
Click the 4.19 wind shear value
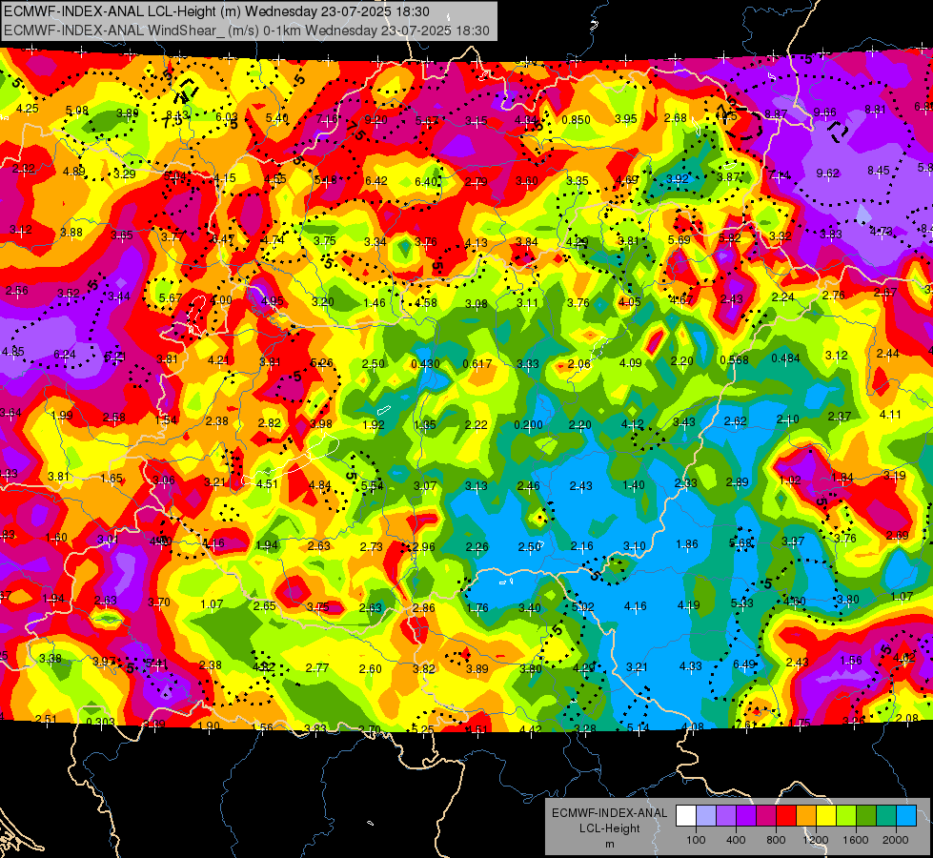tap(688, 605)
